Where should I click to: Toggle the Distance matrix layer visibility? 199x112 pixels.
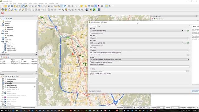3,79
